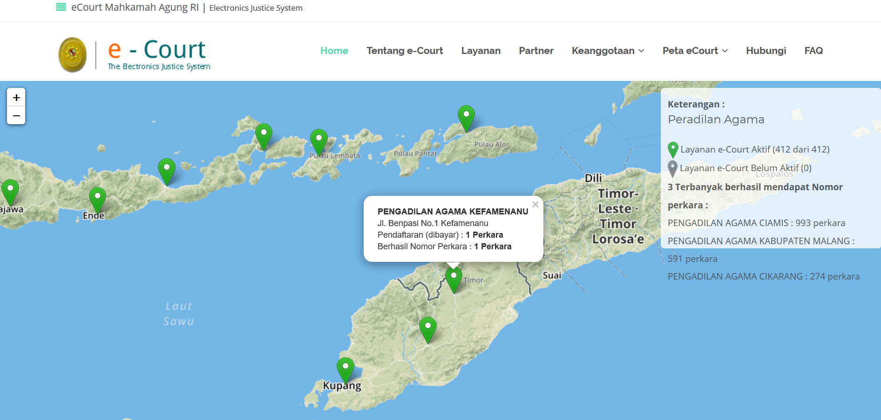Open the Partner menu item

tap(536, 51)
